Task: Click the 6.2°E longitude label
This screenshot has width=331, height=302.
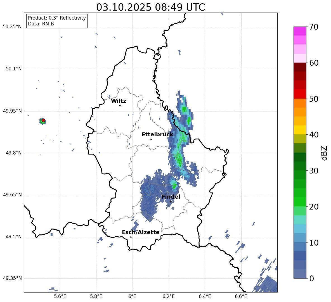Action: tap(169, 296)
